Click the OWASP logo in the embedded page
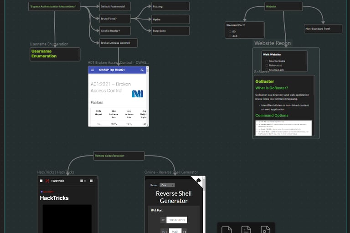Viewport: 350px width, 233px height. pos(138,94)
